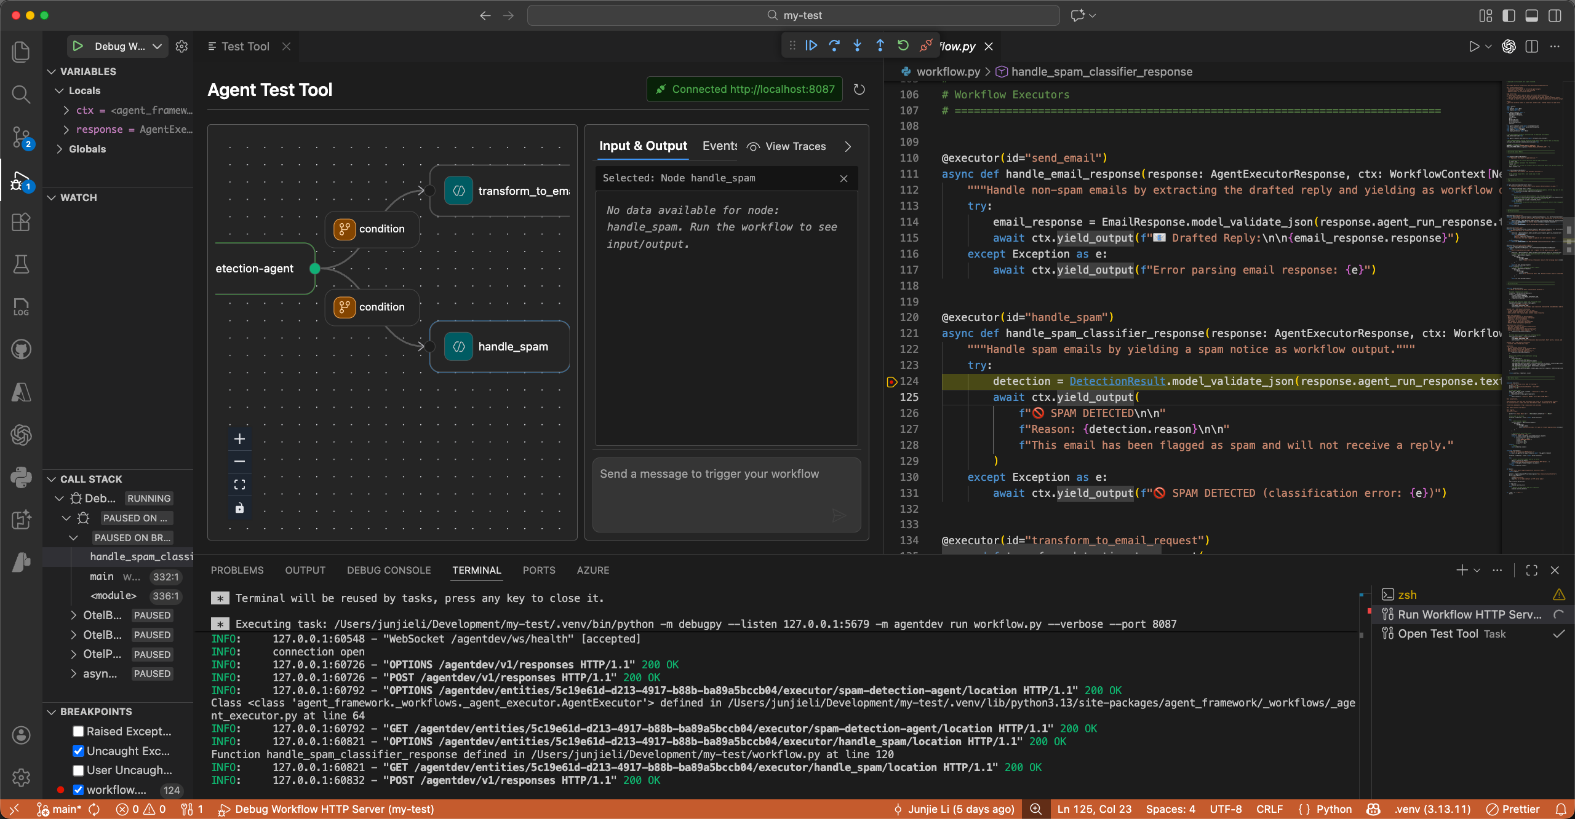Open View Traces in the test tool
Image resolution: width=1575 pixels, height=819 pixels.
795,146
